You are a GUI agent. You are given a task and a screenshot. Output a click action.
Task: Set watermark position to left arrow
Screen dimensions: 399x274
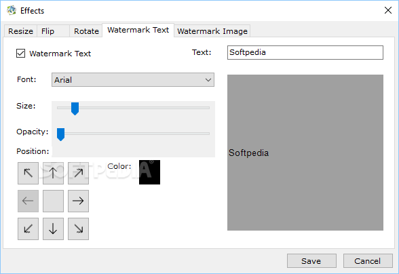point(28,201)
